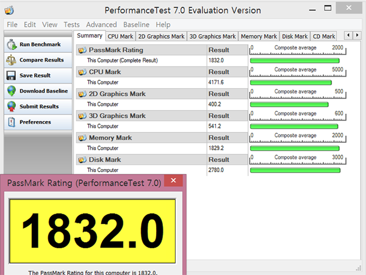Viewport: 366px width, 275px height.
Task: Click the icon beside Disk Mark header
Action: click(x=82, y=160)
